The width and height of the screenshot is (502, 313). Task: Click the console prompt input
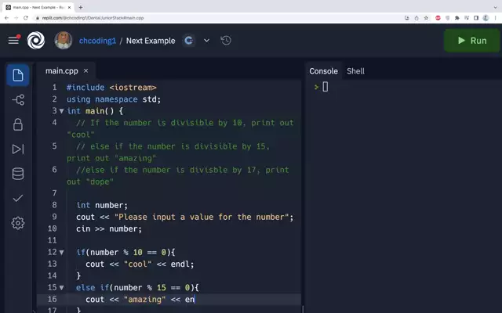[326, 87]
